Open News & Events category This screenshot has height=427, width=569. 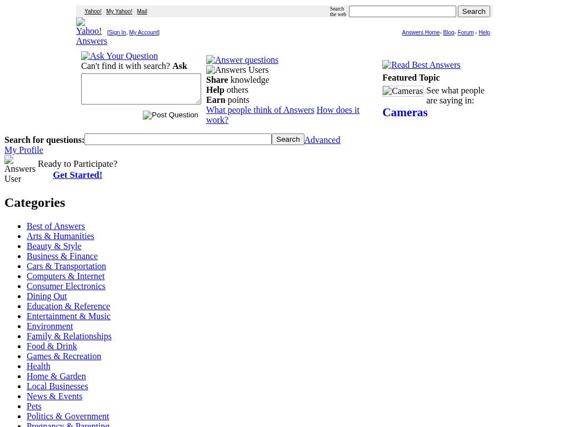point(54,396)
